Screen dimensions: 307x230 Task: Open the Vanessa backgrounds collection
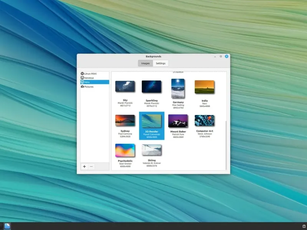(95, 78)
